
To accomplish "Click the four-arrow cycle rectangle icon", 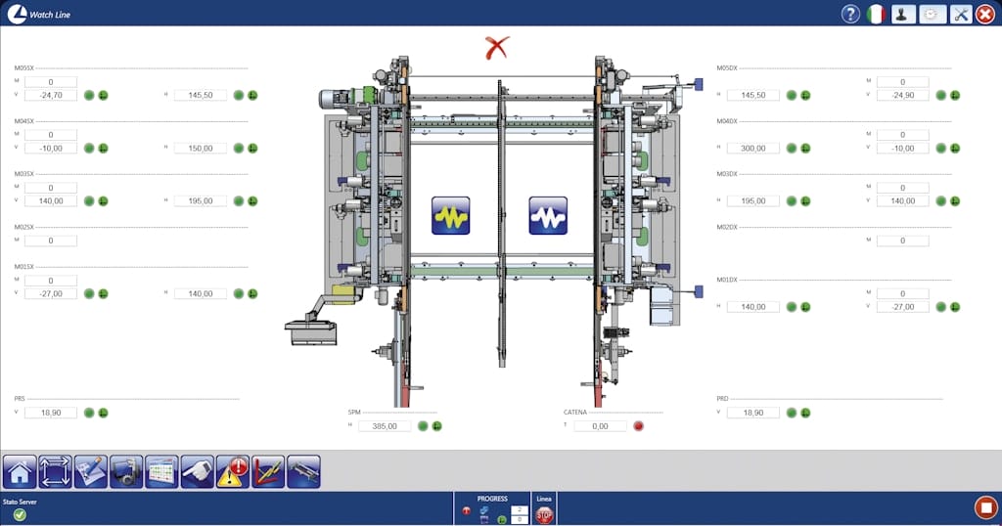I will pyautogui.click(x=56, y=472).
